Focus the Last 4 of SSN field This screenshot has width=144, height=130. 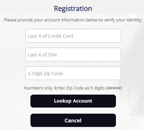pos(73,55)
